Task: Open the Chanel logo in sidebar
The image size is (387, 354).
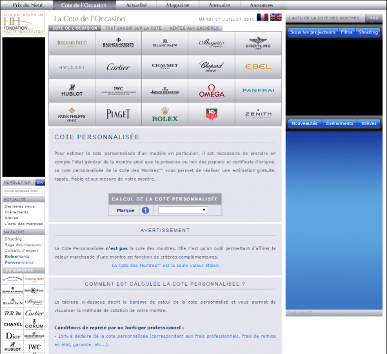Action: 13,324
